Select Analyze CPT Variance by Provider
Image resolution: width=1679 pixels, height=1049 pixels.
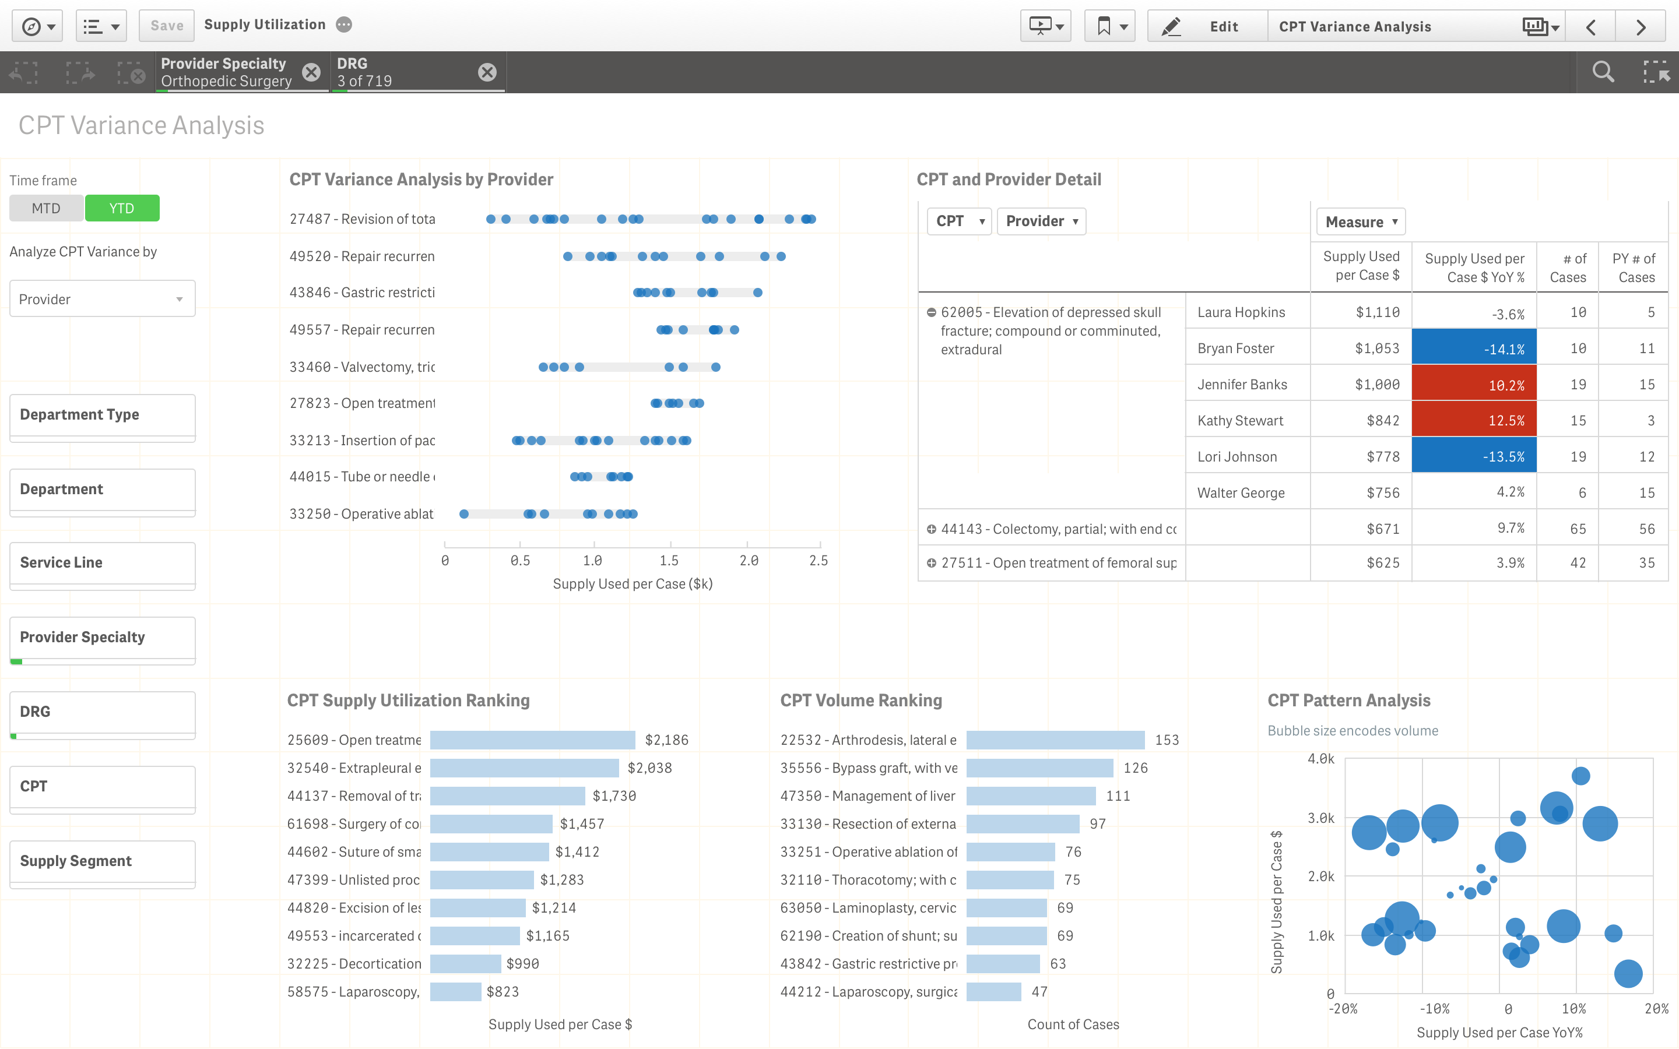tap(100, 297)
